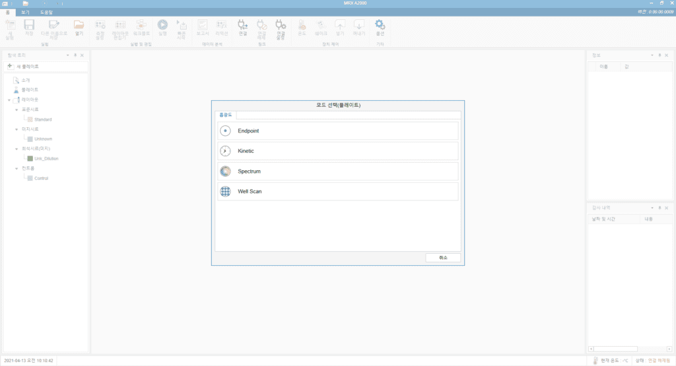Open the 도움말 ribbon tab
Viewport: 676px width, 366px height.
click(47, 13)
